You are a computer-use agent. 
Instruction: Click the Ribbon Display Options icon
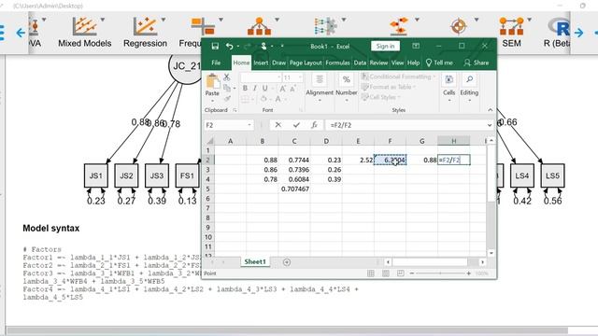point(416,46)
